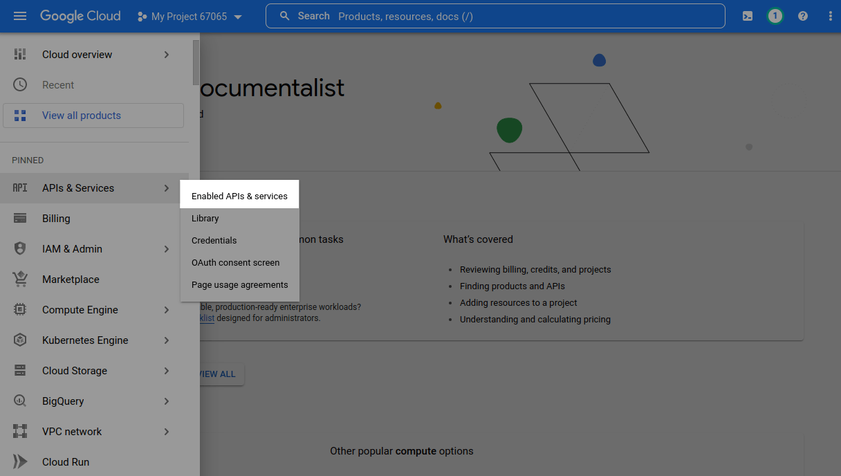Image resolution: width=841 pixels, height=476 pixels.
Task: Focus the Products, resources, docs search field
Action: [x=495, y=16]
